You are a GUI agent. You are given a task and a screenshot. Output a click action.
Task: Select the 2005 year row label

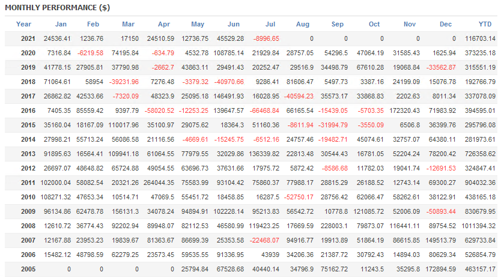[28, 270]
